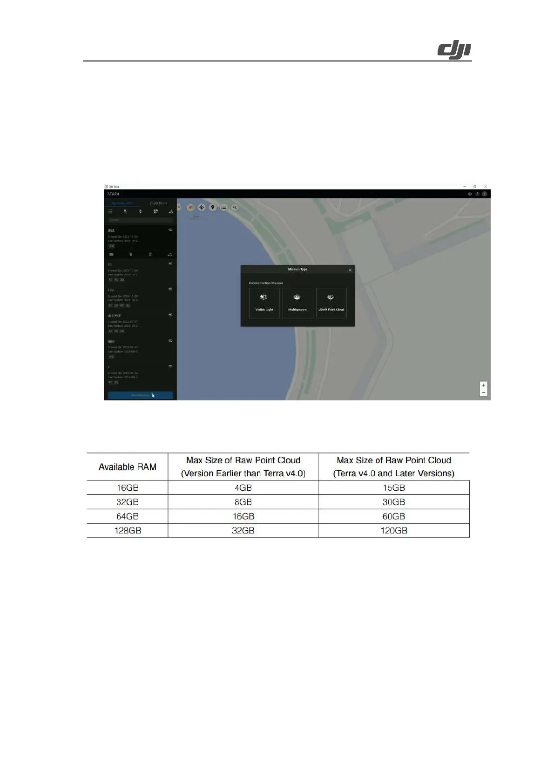Click the 128GB table cell
The height and width of the screenshot is (784, 554).
pos(128,531)
